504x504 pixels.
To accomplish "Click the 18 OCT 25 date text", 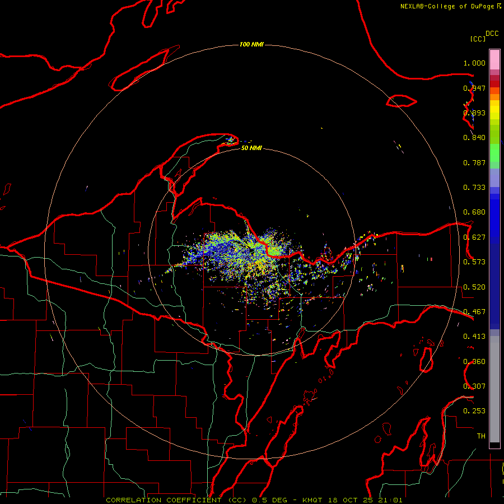I will [351, 500].
